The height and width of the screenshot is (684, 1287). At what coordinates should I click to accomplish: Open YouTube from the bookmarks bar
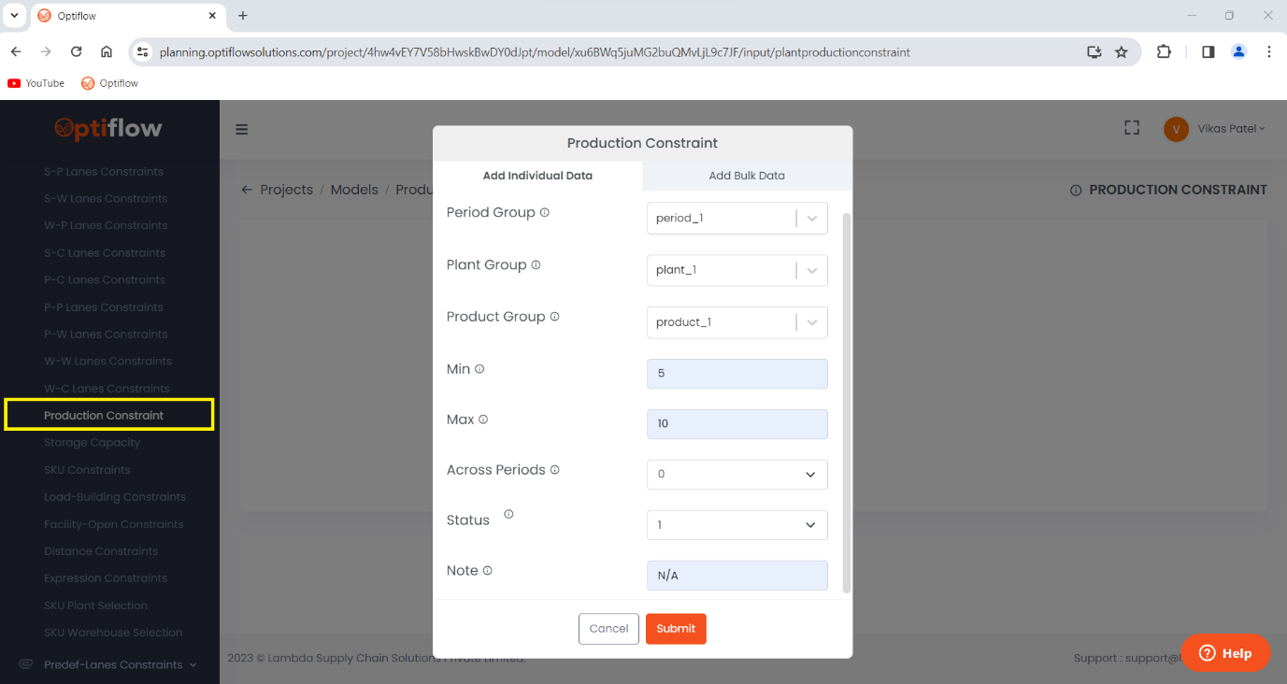[x=36, y=82]
